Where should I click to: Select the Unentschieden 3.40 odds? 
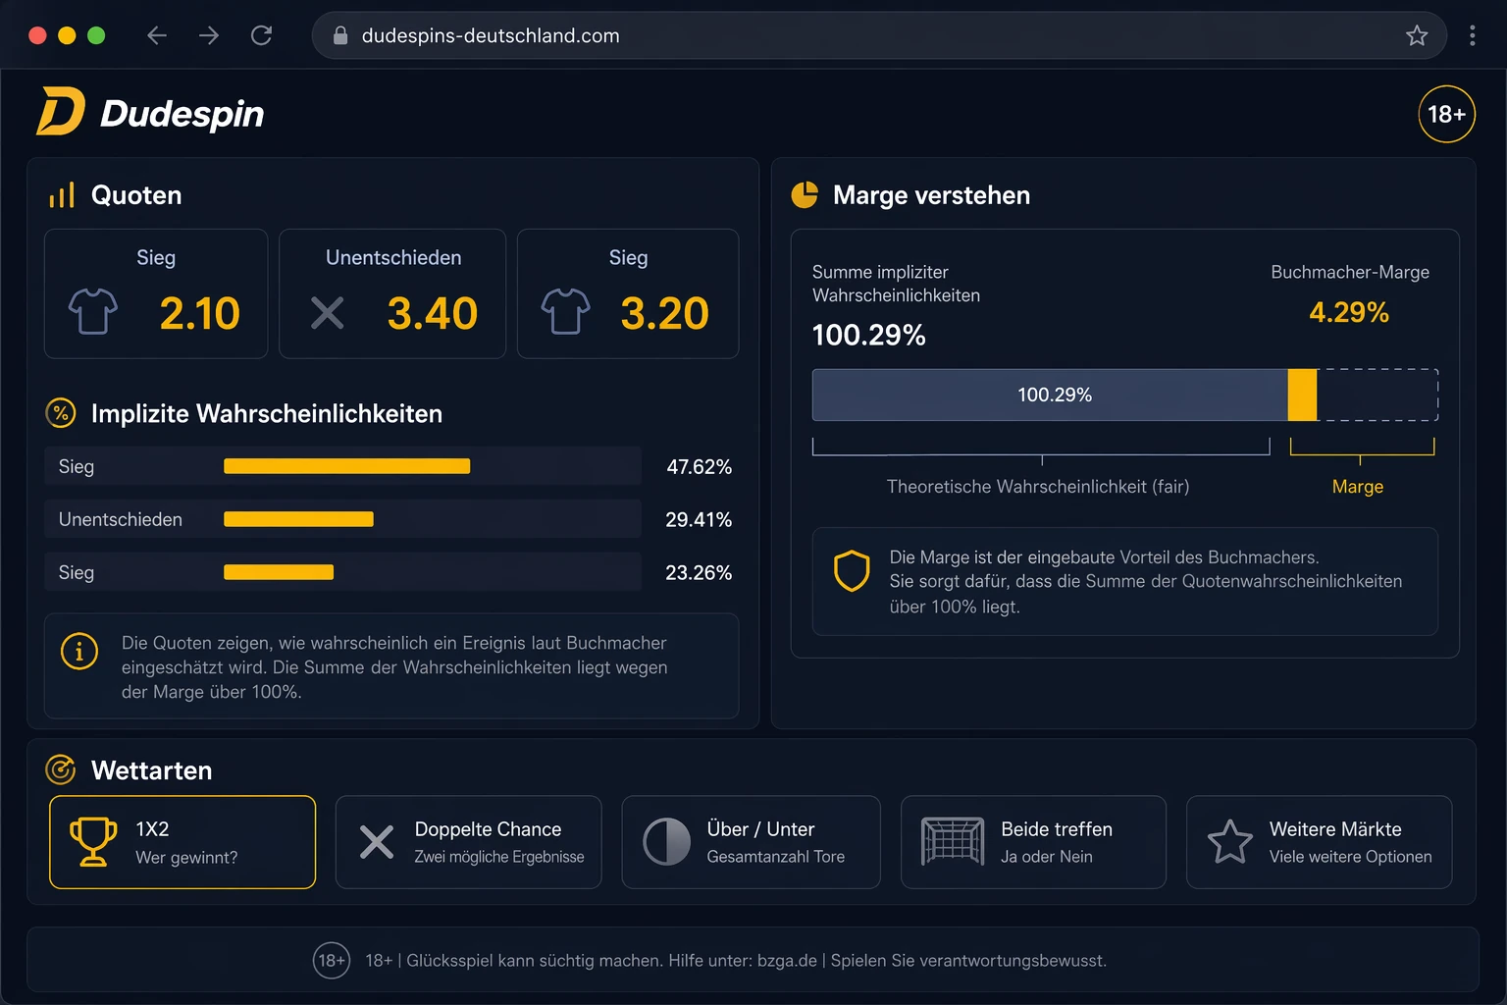click(x=392, y=293)
